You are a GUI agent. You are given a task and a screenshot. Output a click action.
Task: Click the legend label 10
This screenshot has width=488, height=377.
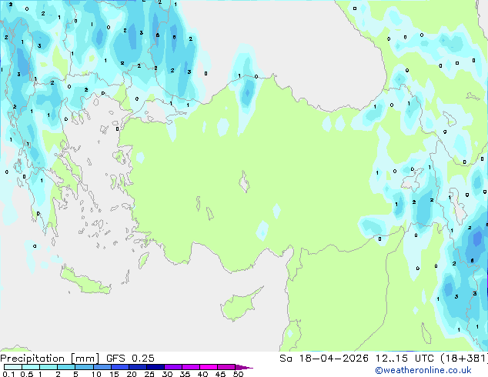click(x=96, y=374)
